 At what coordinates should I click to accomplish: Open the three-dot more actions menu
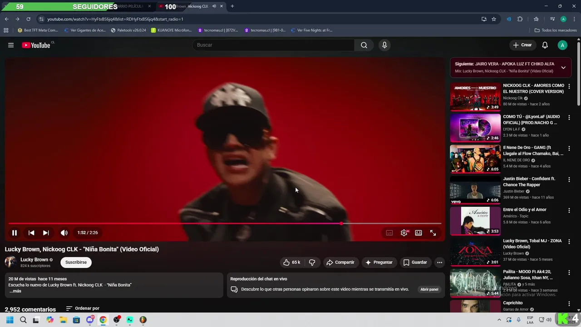tap(439, 262)
